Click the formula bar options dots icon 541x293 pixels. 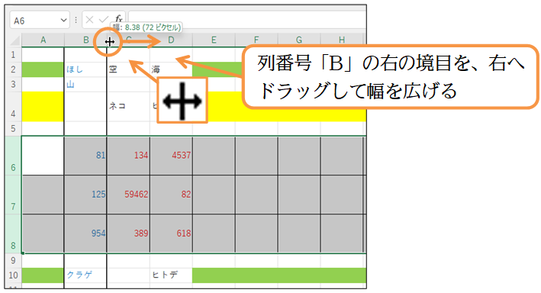point(76,21)
